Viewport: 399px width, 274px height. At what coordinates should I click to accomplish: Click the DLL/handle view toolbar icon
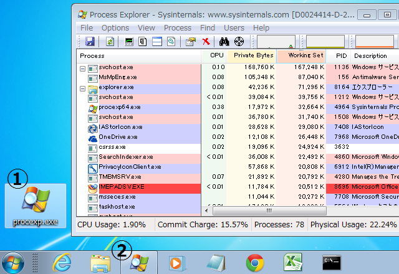pyautogui.click(x=171, y=42)
